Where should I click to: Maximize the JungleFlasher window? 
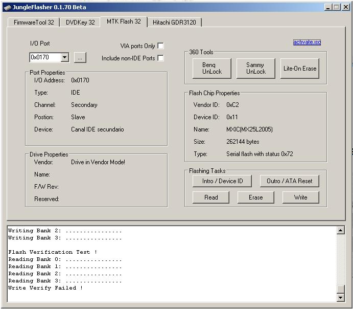pyautogui.click(x=337, y=7)
